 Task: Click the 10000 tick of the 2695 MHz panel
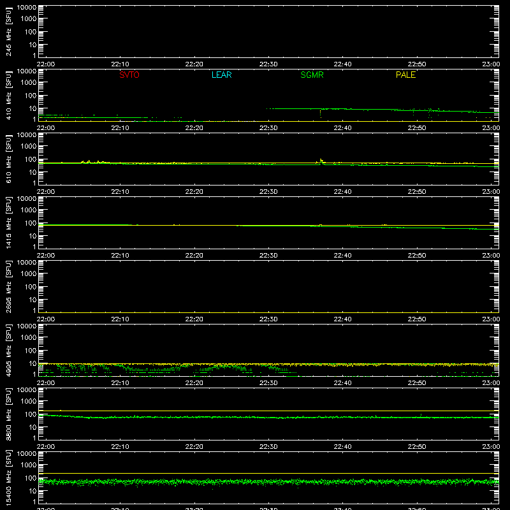[x=27, y=263]
